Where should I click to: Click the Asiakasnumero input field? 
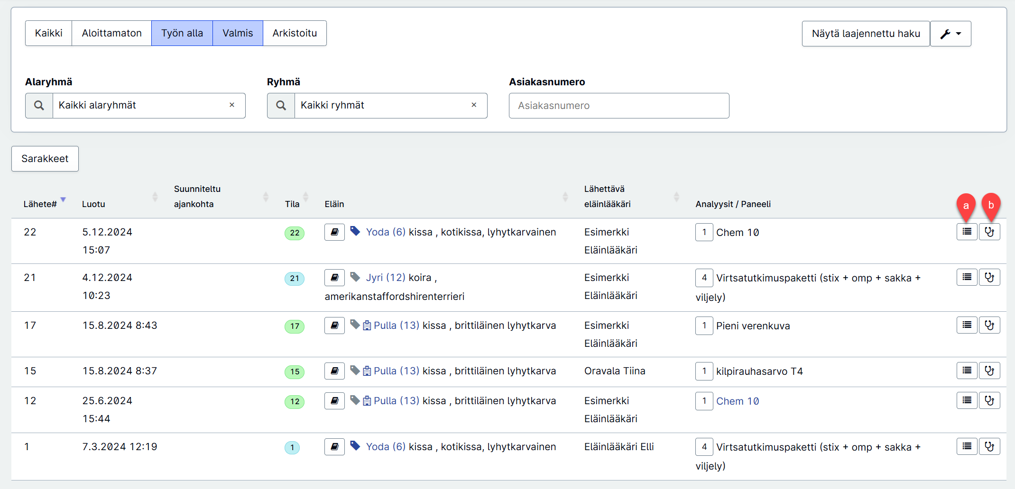[619, 106]
